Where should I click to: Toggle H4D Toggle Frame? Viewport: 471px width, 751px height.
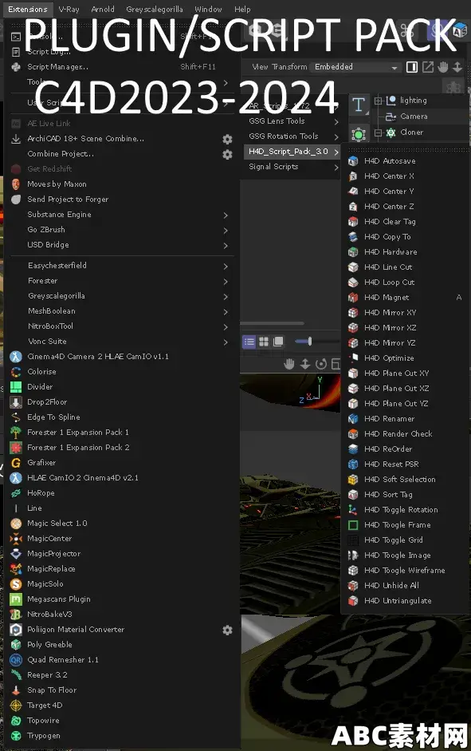click(x=398, y=525)
